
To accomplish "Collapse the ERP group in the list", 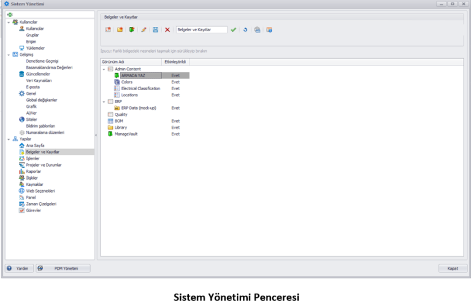I will pos(104,101).
